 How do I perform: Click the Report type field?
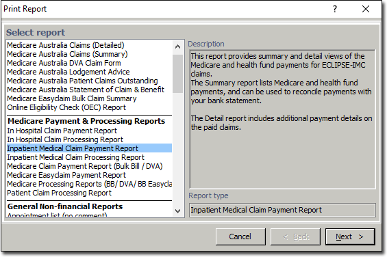pyautogui.click(x=282, y=210)
